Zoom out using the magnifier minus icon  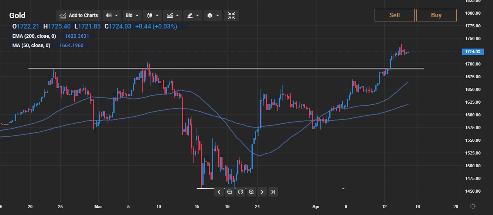[x=229, y=192]
